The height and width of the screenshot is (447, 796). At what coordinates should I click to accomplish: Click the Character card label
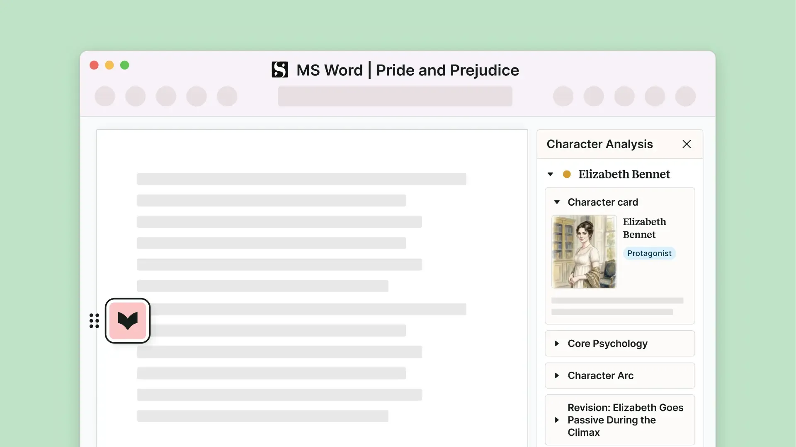603,202
